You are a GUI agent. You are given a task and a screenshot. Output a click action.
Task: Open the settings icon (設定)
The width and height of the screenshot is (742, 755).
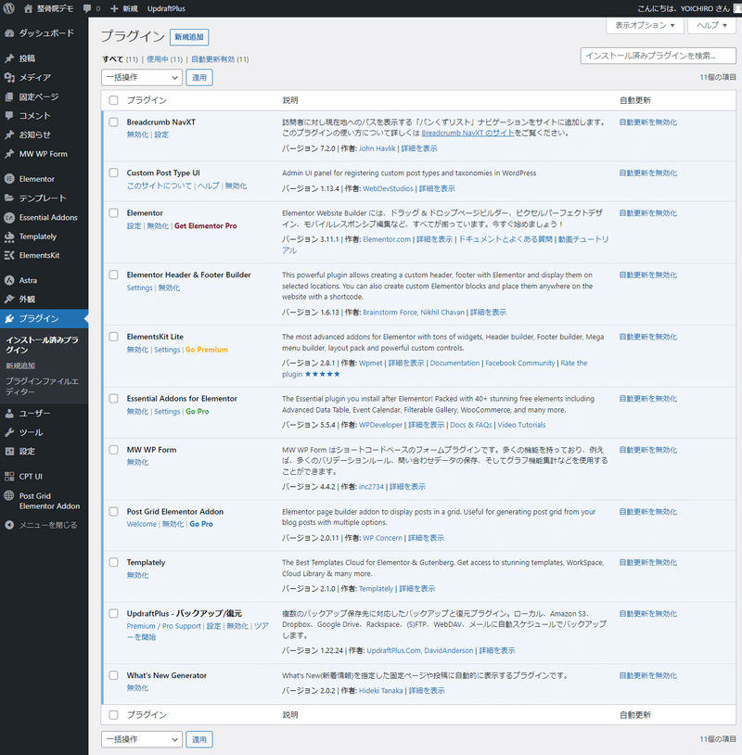[x=9, y=451]
